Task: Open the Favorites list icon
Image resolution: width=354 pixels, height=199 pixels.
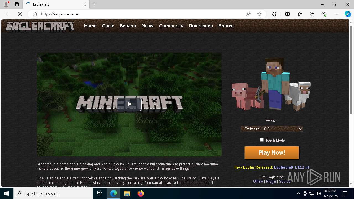Action: (x=300, y=14)
